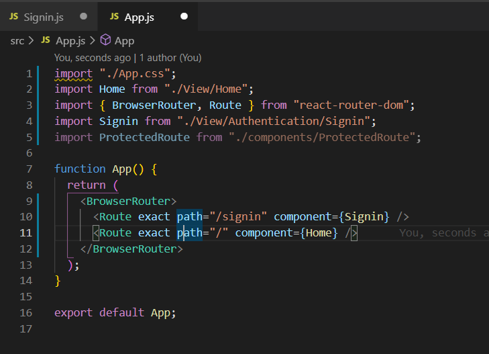Click the inline blame text on line 11
Viewport: 489px width, 354px height.
(444, 233)
